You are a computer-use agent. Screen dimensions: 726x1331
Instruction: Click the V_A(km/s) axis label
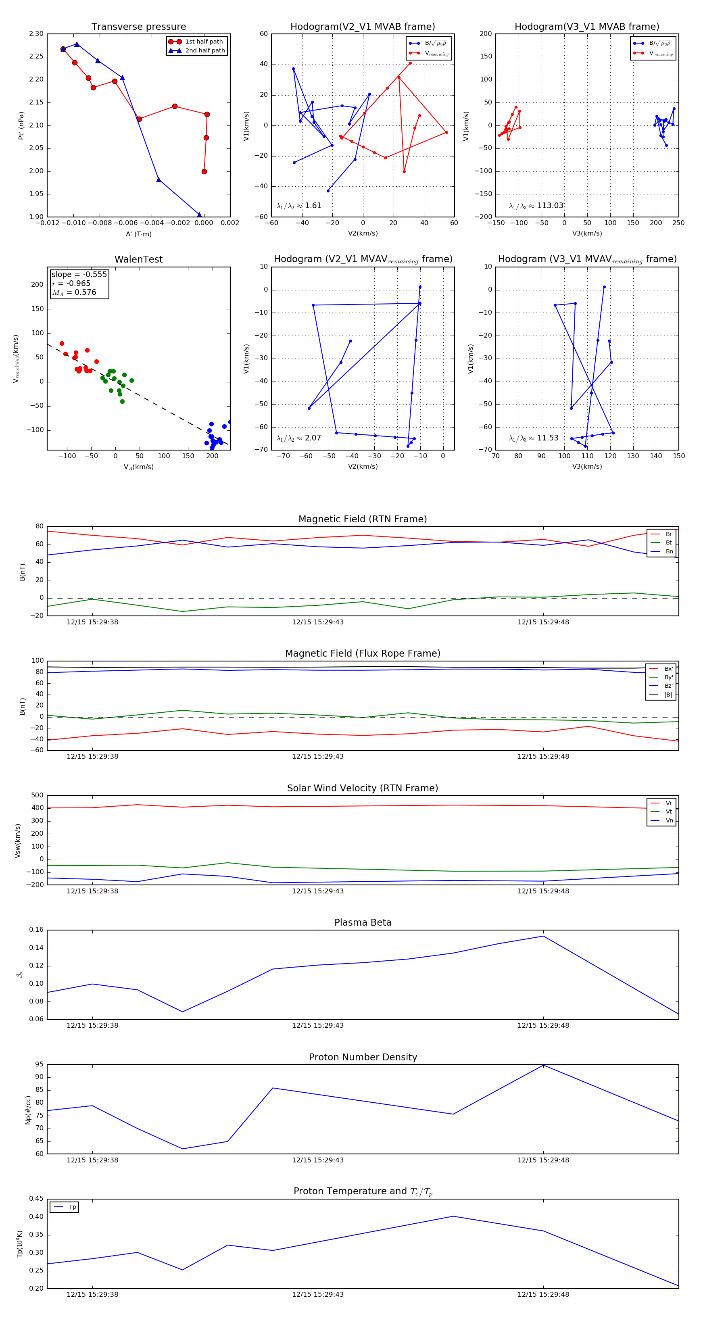click(138, 467)
